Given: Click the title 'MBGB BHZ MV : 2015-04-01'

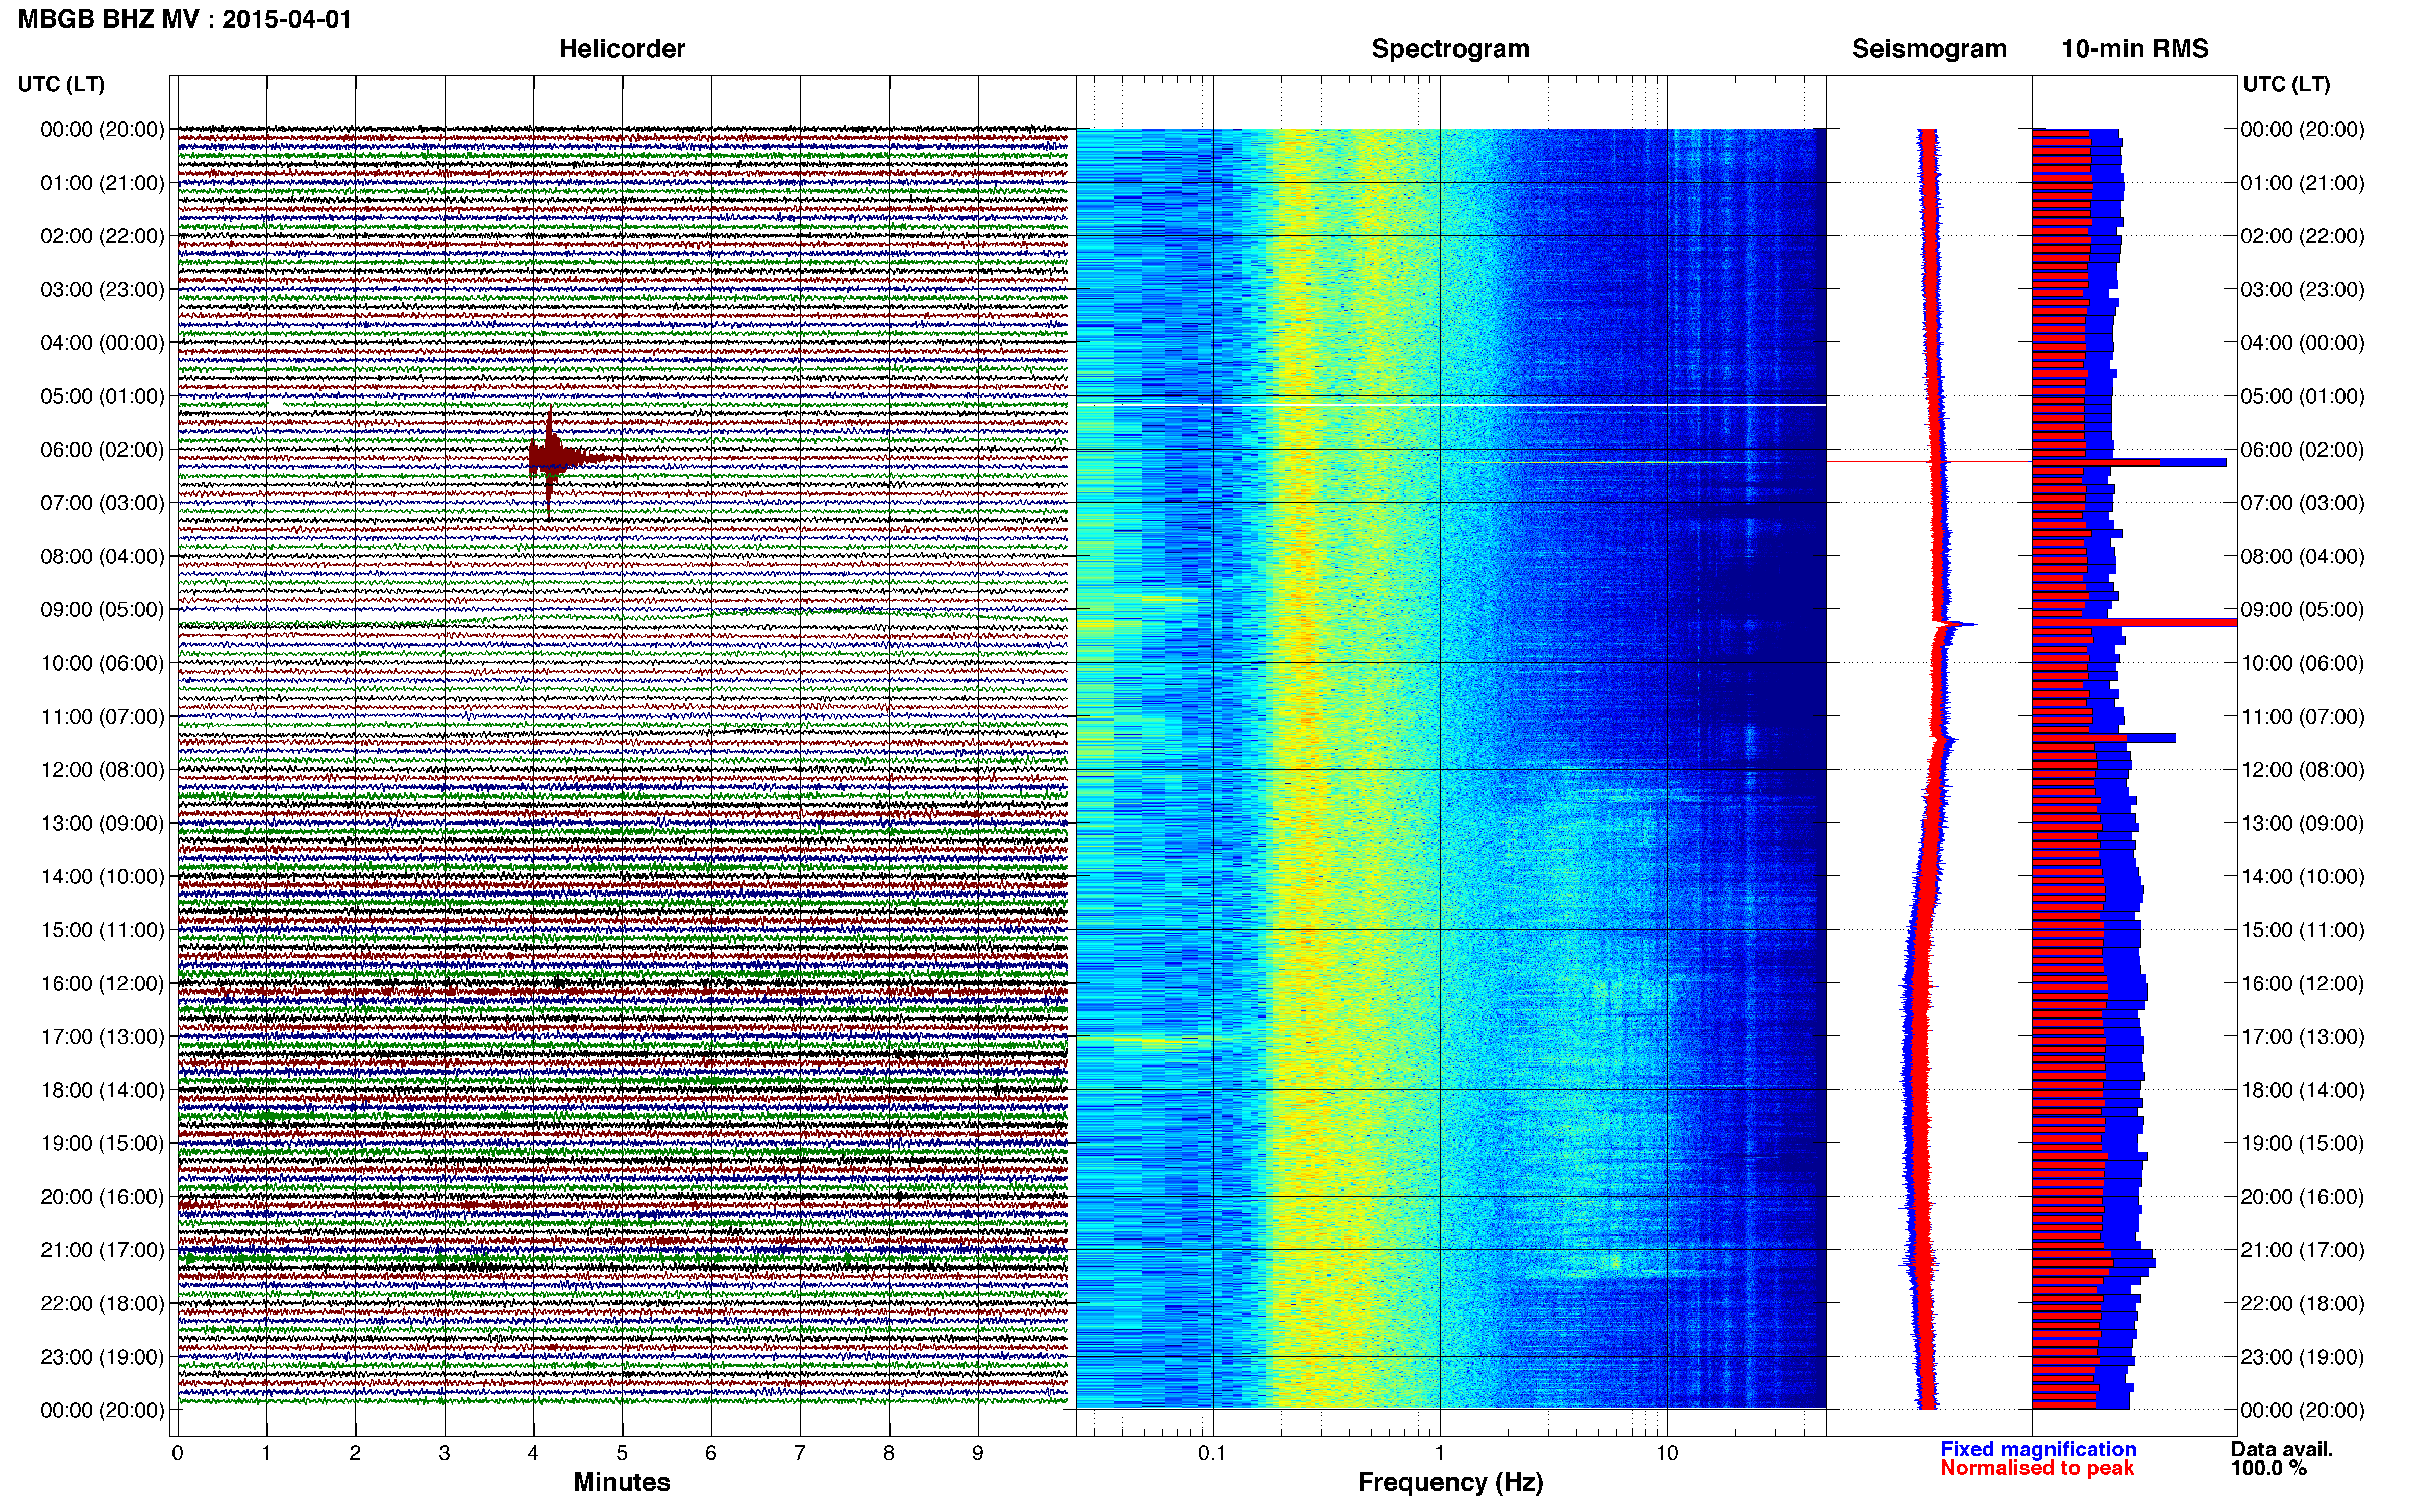Looking at the screenshot, I should 185,19.
